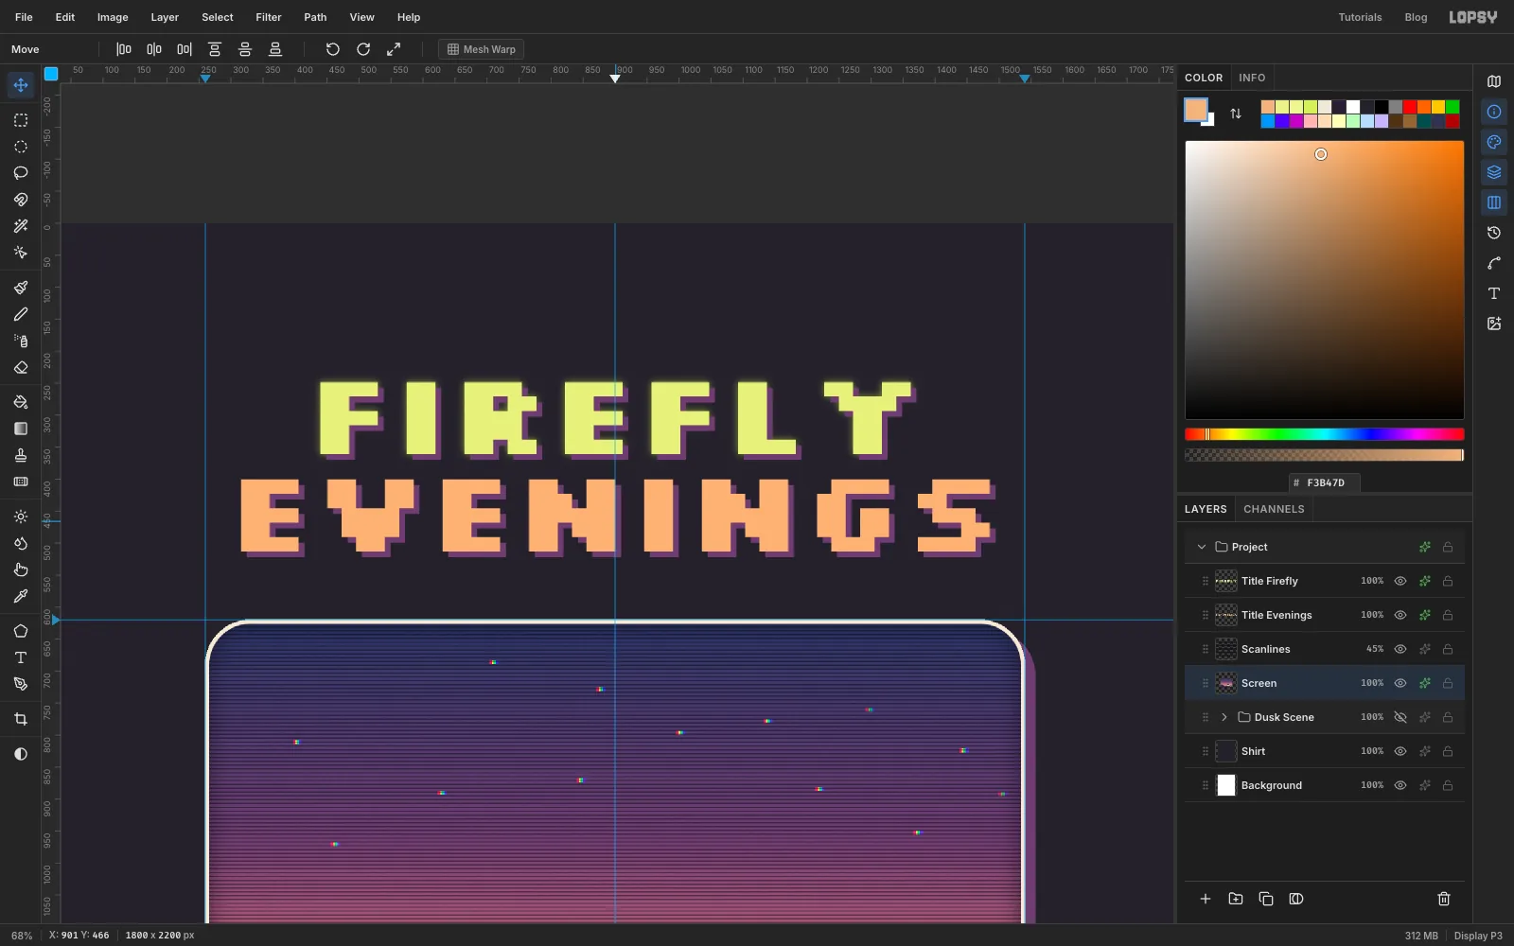Select the Eraser tool
This screenshot has height=946, width=1514.
(x=21, y=367)
